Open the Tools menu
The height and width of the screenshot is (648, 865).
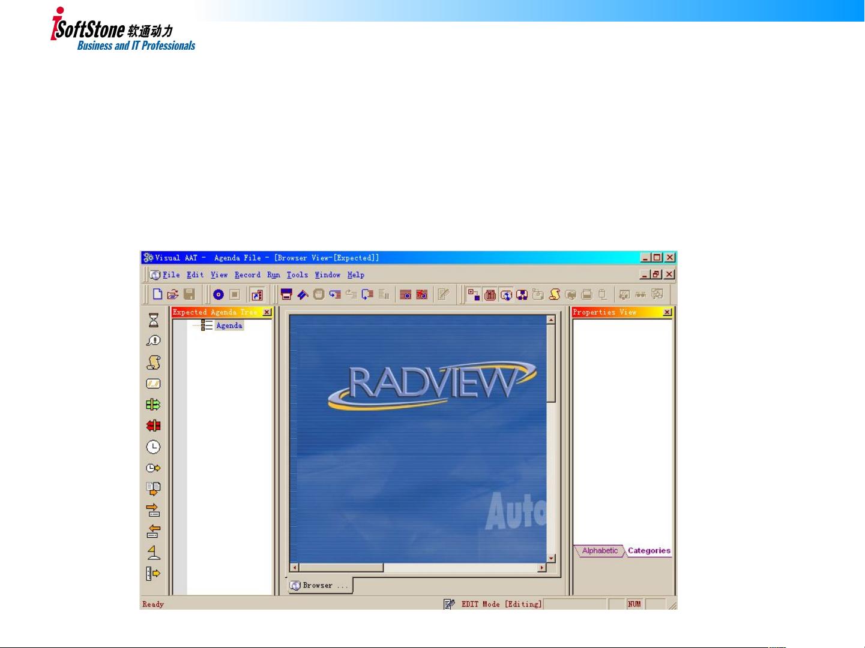pyautogui.click(x=297, y=275)
